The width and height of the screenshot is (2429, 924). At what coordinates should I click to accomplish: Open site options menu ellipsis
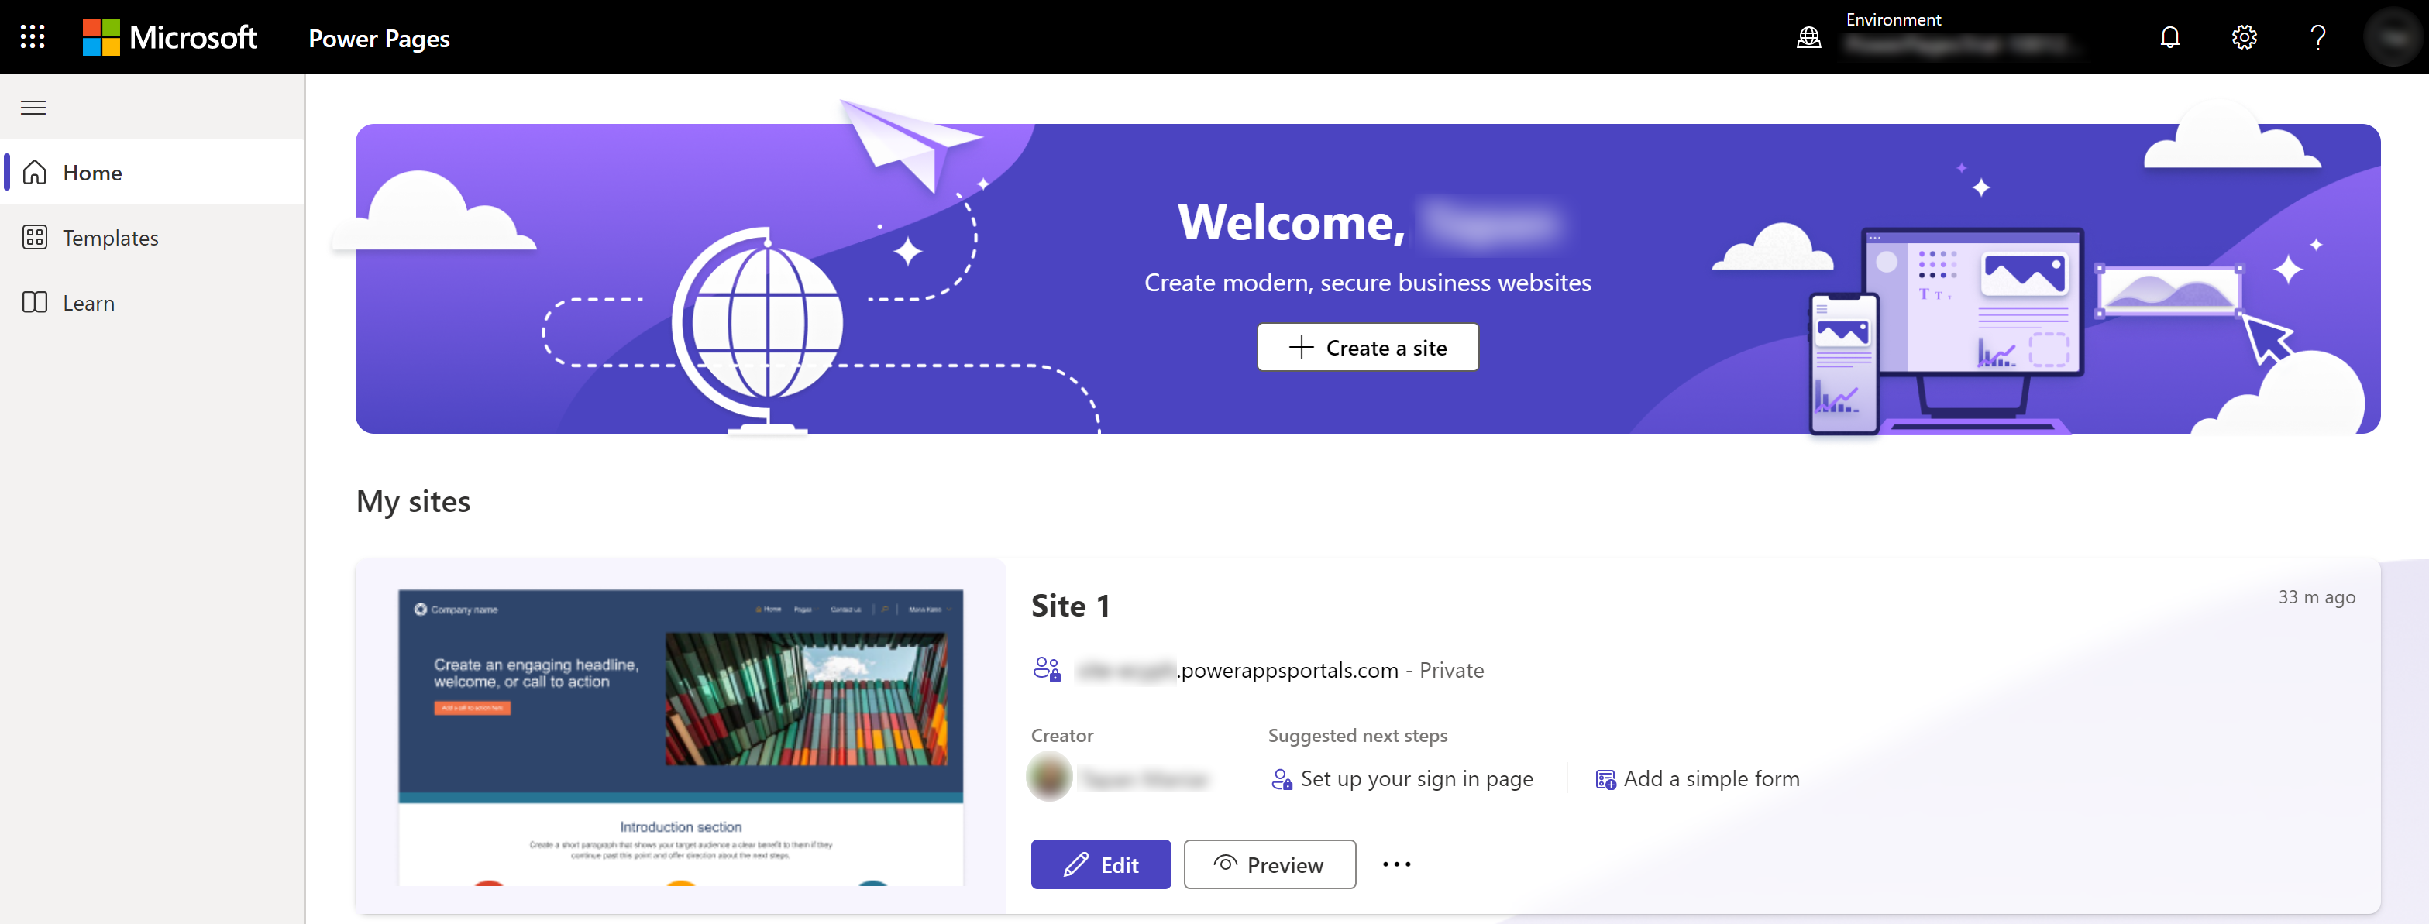pos(1395,864)
